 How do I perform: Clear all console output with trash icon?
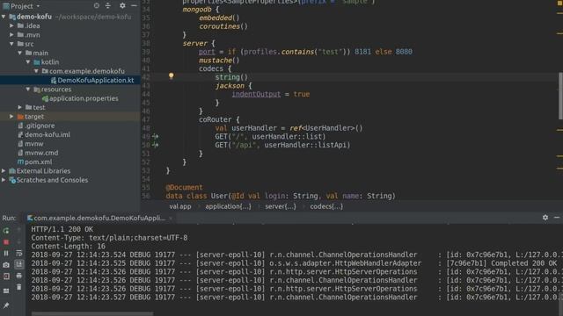(19, 287)
